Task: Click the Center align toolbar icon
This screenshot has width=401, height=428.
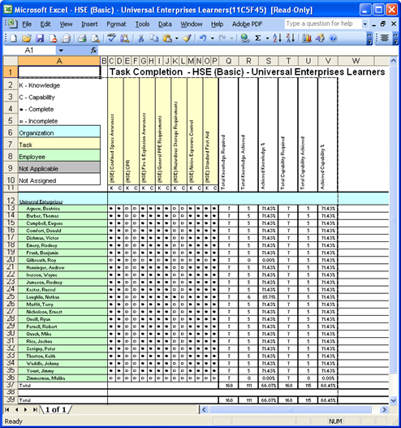Action: click(x=385, y=38)
